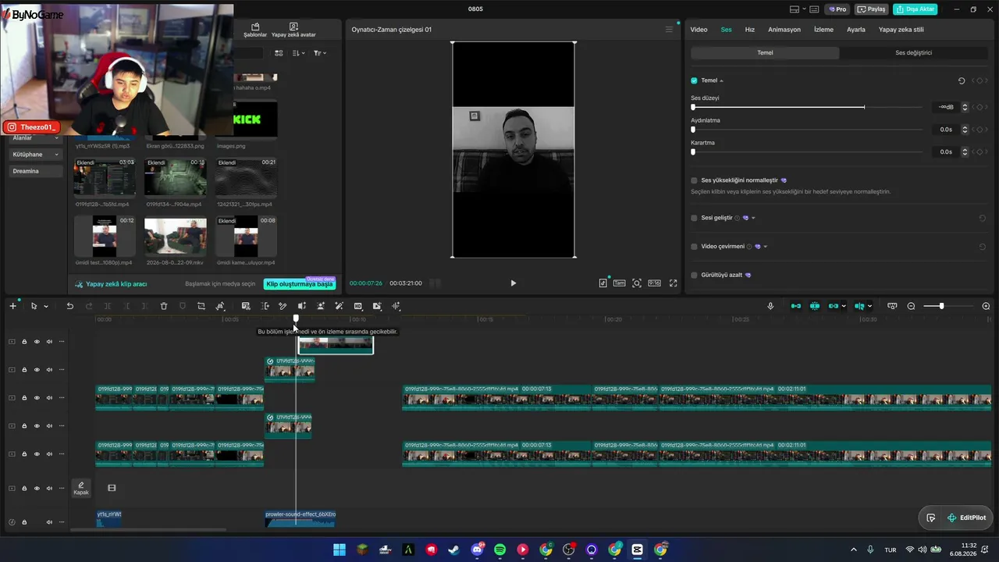The image size is (999, 562).
Task: Play the preview video
Action: (513, 283)
